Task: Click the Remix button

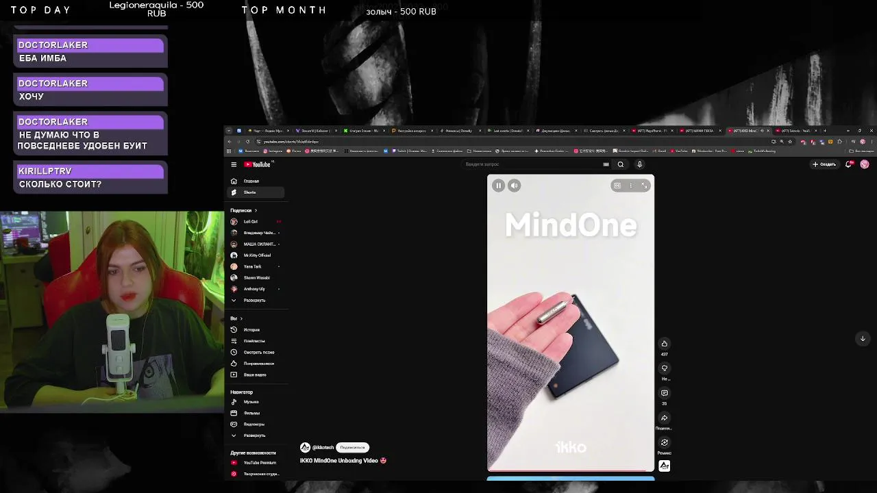Action: click(x=664, y=443)
